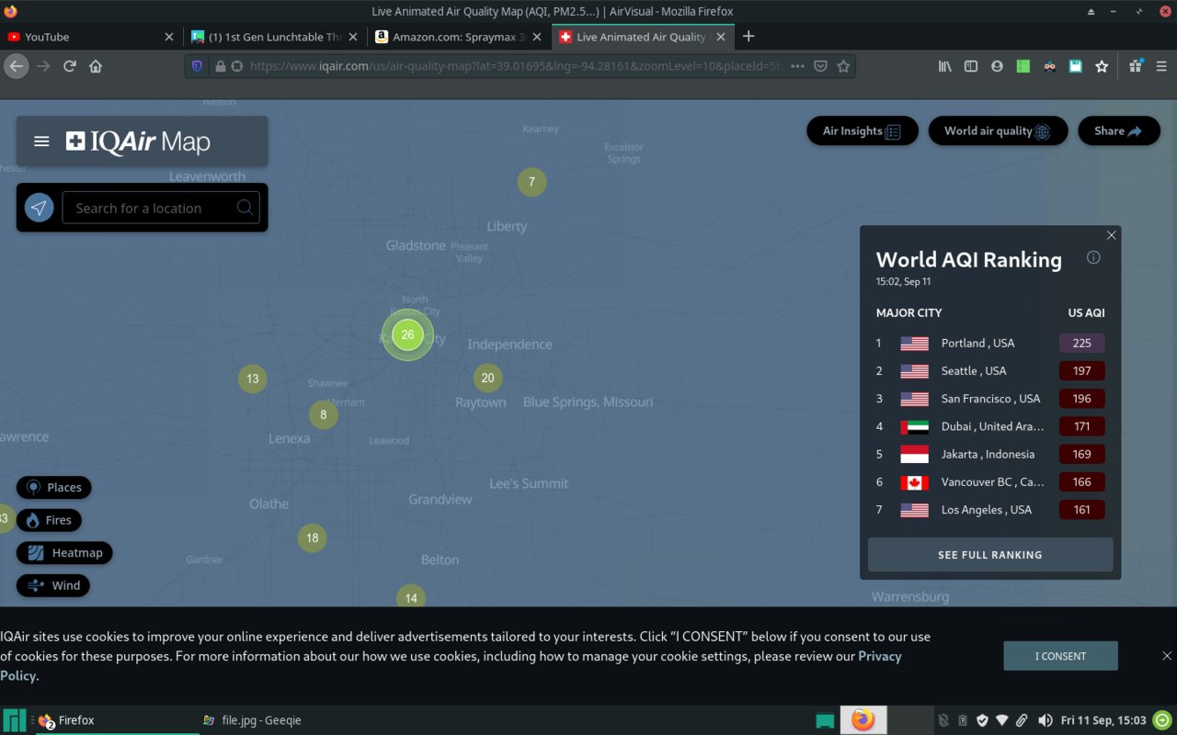This screenshot has height=735, width=1177.
Task: Click the search magnifier icon
Action: point(245,208)
